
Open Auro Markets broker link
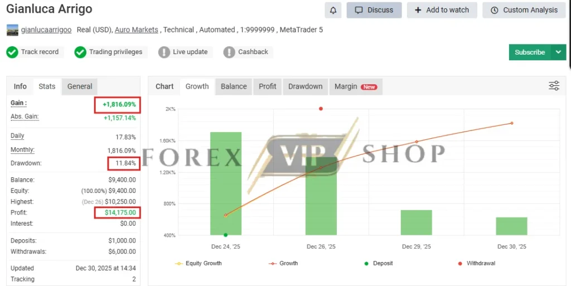136,30
